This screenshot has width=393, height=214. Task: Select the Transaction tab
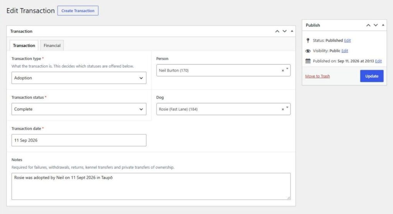(24, 46)
